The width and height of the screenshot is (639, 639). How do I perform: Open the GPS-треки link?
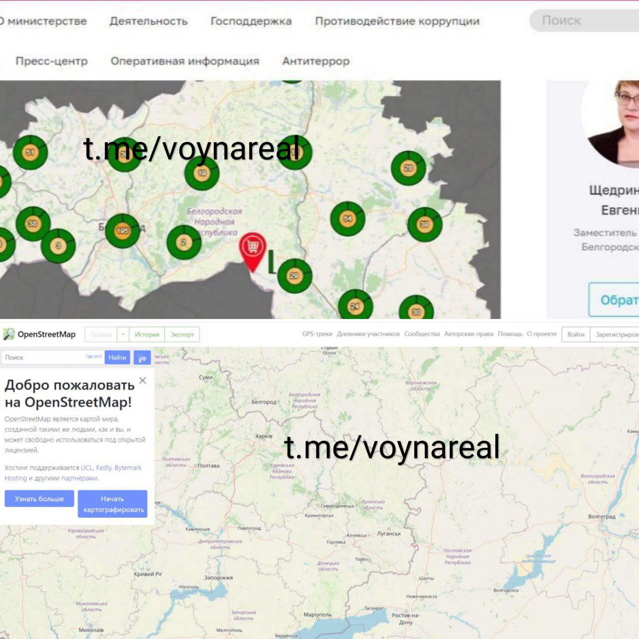pos(317,334)
